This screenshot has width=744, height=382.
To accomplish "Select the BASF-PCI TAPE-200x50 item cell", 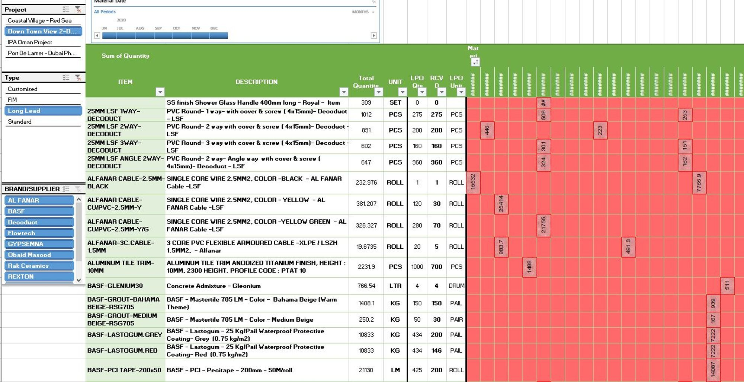I will click(125, 370).
